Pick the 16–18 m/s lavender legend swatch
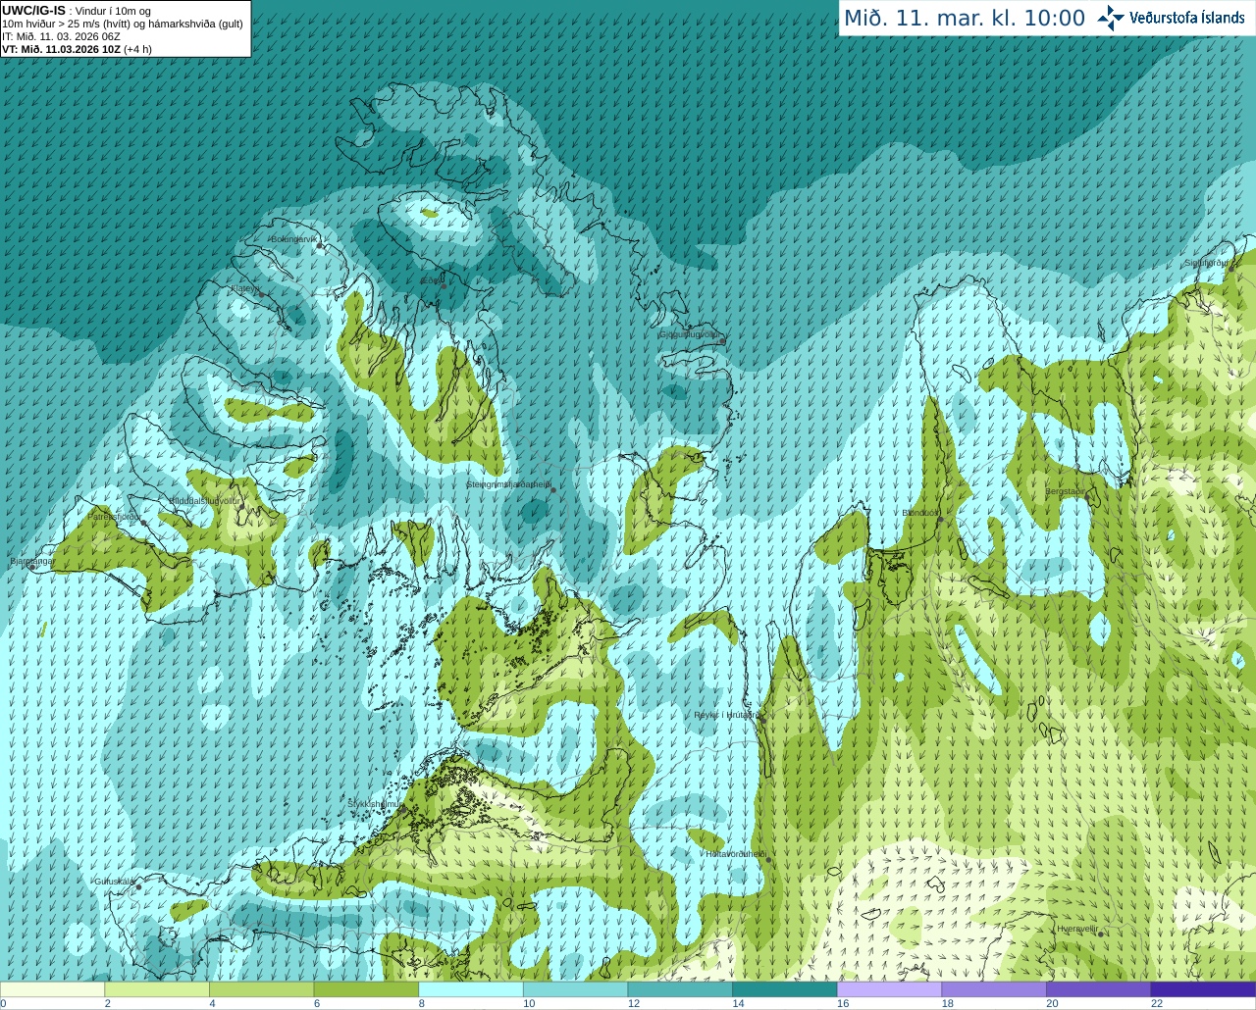Screen dimensions: 1256x1010 coord(889,989)
